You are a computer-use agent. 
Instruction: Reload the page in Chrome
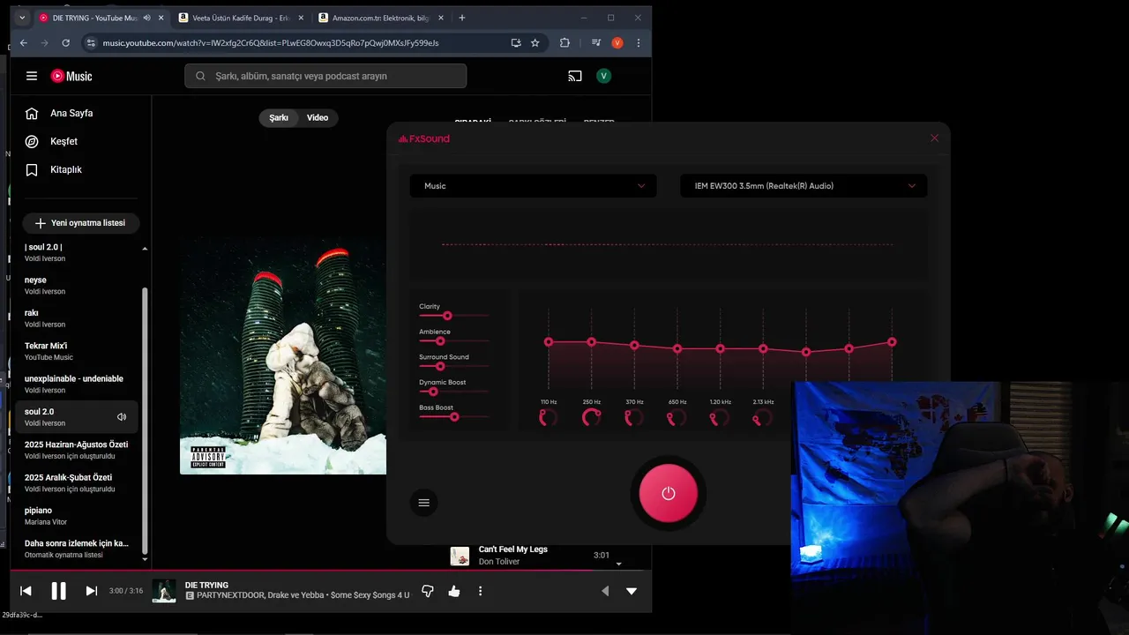65,42
